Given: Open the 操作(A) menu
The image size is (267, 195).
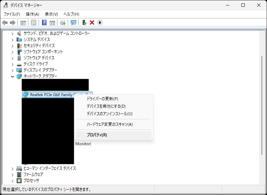Looking at the screenshot, I should point(32,14).
